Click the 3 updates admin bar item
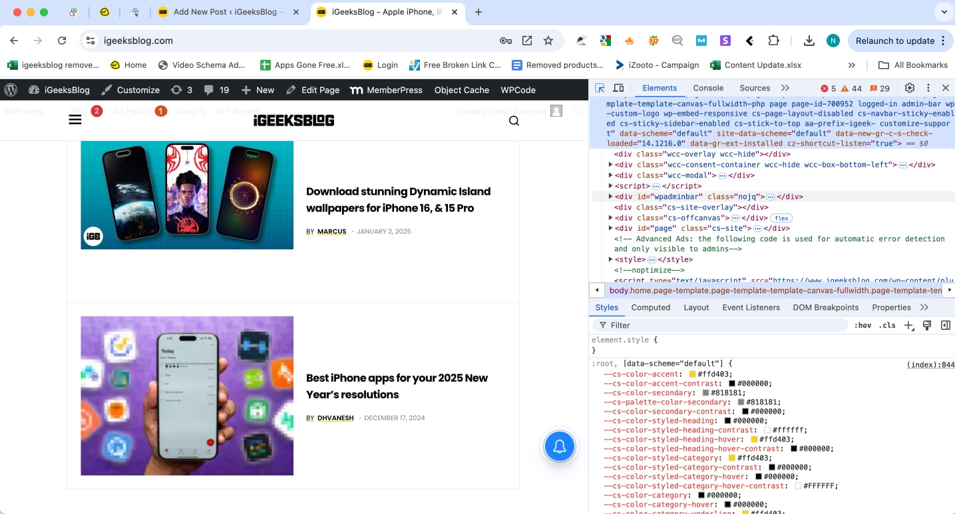 pos(182,90)
